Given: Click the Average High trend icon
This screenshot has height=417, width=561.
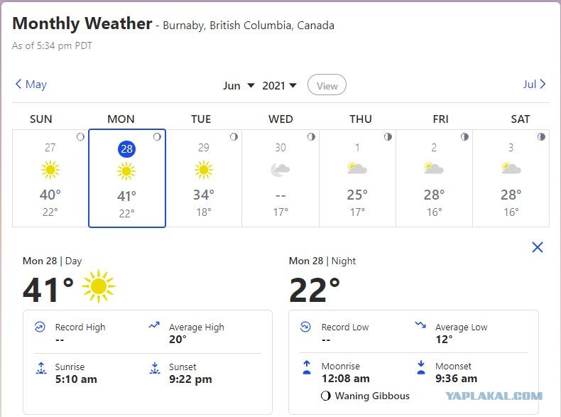Looking at the screenshot, I should pyautogui.click(x=154, y=325).
